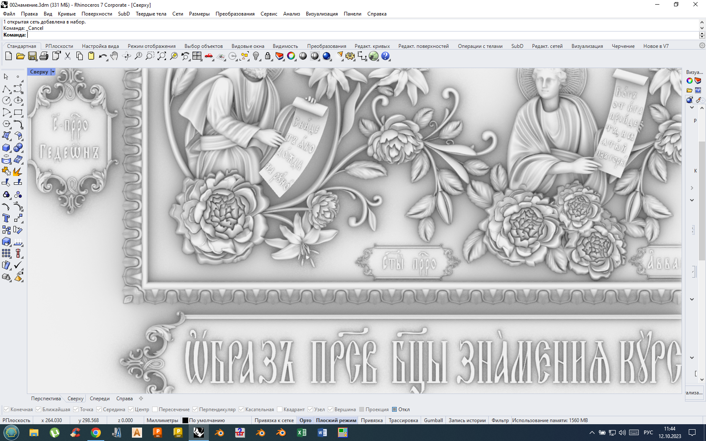This screenshot has height=441, width=706.
Task: Toggle Привязка к сетке in status bar
Action: (274, 420)
